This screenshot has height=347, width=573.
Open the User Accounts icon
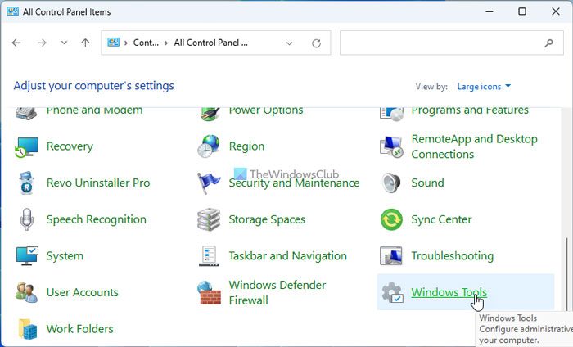pos(27,292)
